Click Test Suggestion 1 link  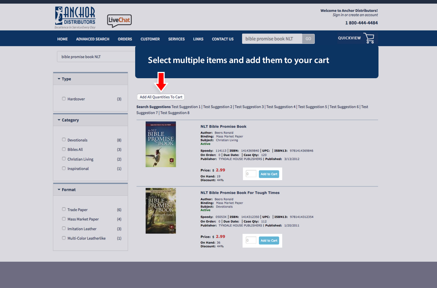click(186, 107)
